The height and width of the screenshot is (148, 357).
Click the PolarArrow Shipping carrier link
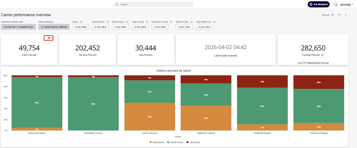pos(319,133)
